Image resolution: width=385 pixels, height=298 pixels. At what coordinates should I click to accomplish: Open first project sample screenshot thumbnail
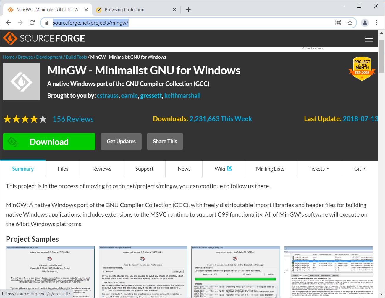tap(50, 272)
